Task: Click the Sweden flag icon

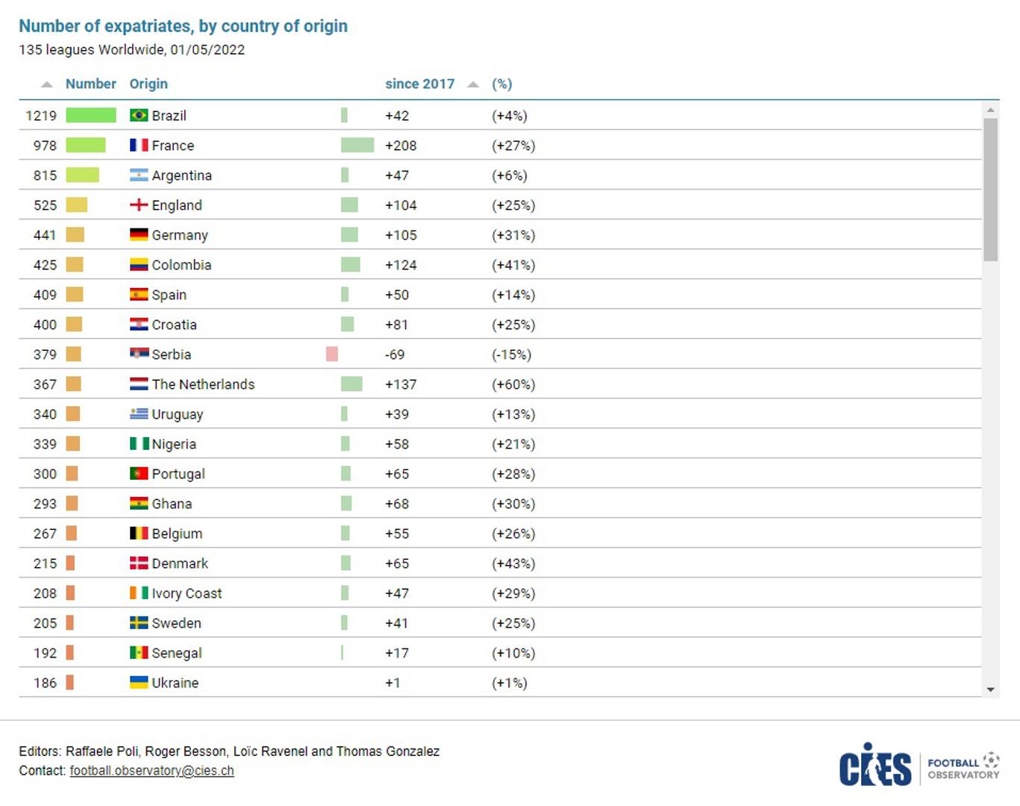Action: pos(139,623)
